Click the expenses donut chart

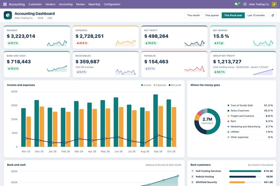[207, 121]
